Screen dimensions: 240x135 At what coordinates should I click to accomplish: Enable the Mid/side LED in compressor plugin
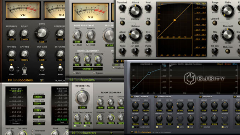click(x=228, y=51)
